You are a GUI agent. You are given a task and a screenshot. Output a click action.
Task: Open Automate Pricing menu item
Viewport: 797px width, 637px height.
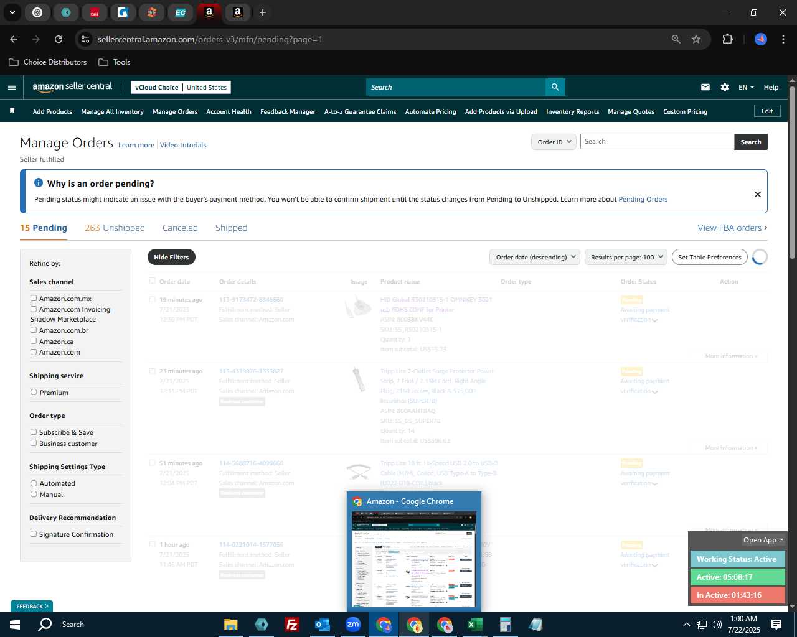pyautogui.click(x=430, y=112)
